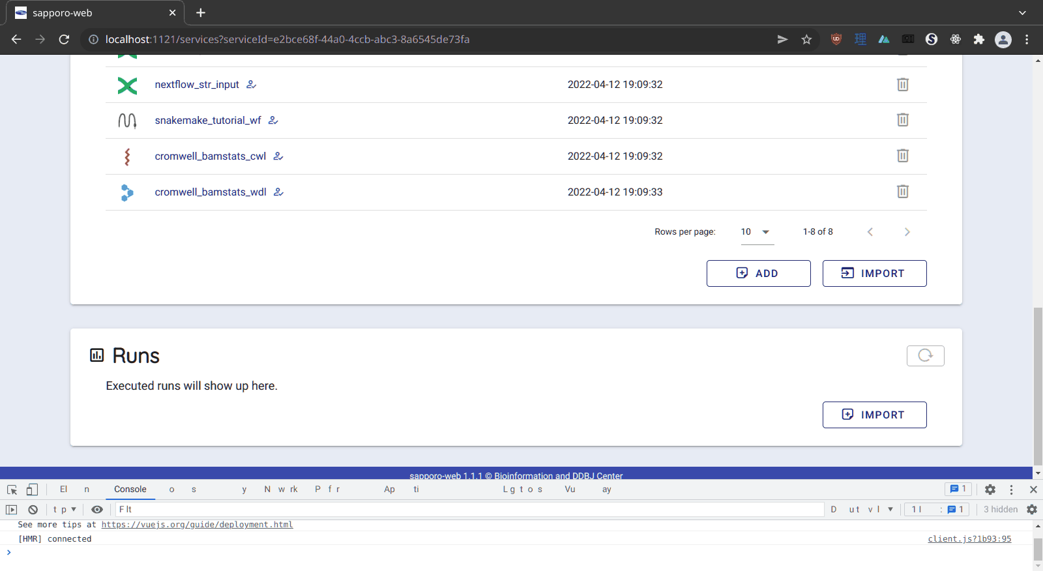Open console settings gear
The height and width of the screenshot is (571, 1043).
1032,510
